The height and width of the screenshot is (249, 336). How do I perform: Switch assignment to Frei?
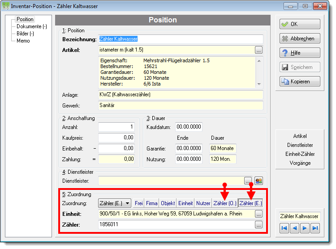tap(138, 203)
